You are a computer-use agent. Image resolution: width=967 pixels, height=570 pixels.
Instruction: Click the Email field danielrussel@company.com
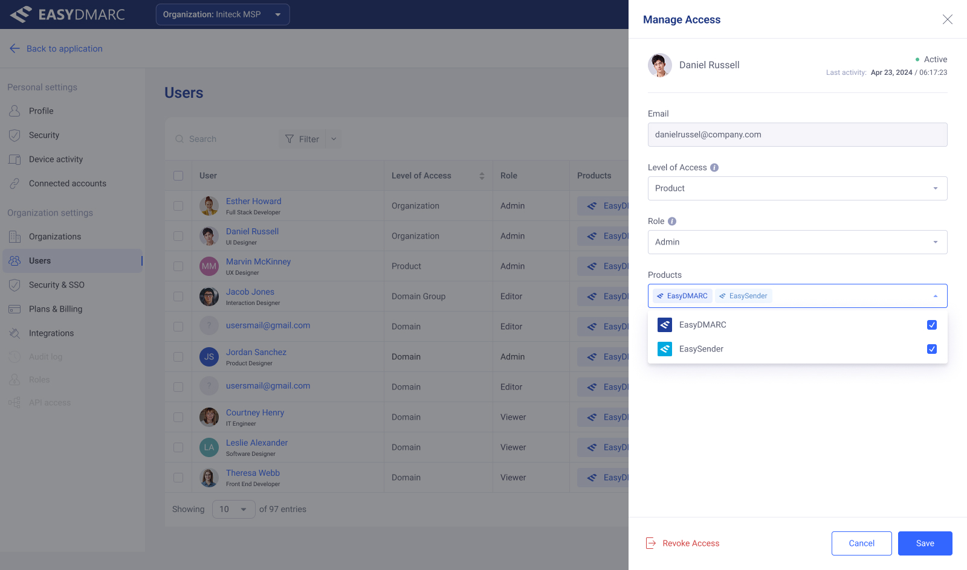coord(797,135)
